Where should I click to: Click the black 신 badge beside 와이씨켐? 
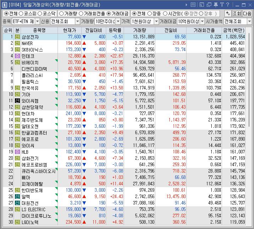click(x=17, y=101)
